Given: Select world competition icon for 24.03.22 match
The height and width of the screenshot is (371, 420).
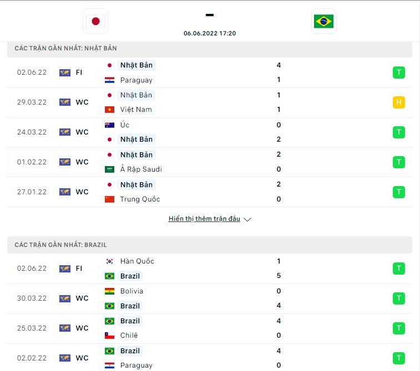Looking at the screenshot, I should pyautogui.click(x=65, y=132).
